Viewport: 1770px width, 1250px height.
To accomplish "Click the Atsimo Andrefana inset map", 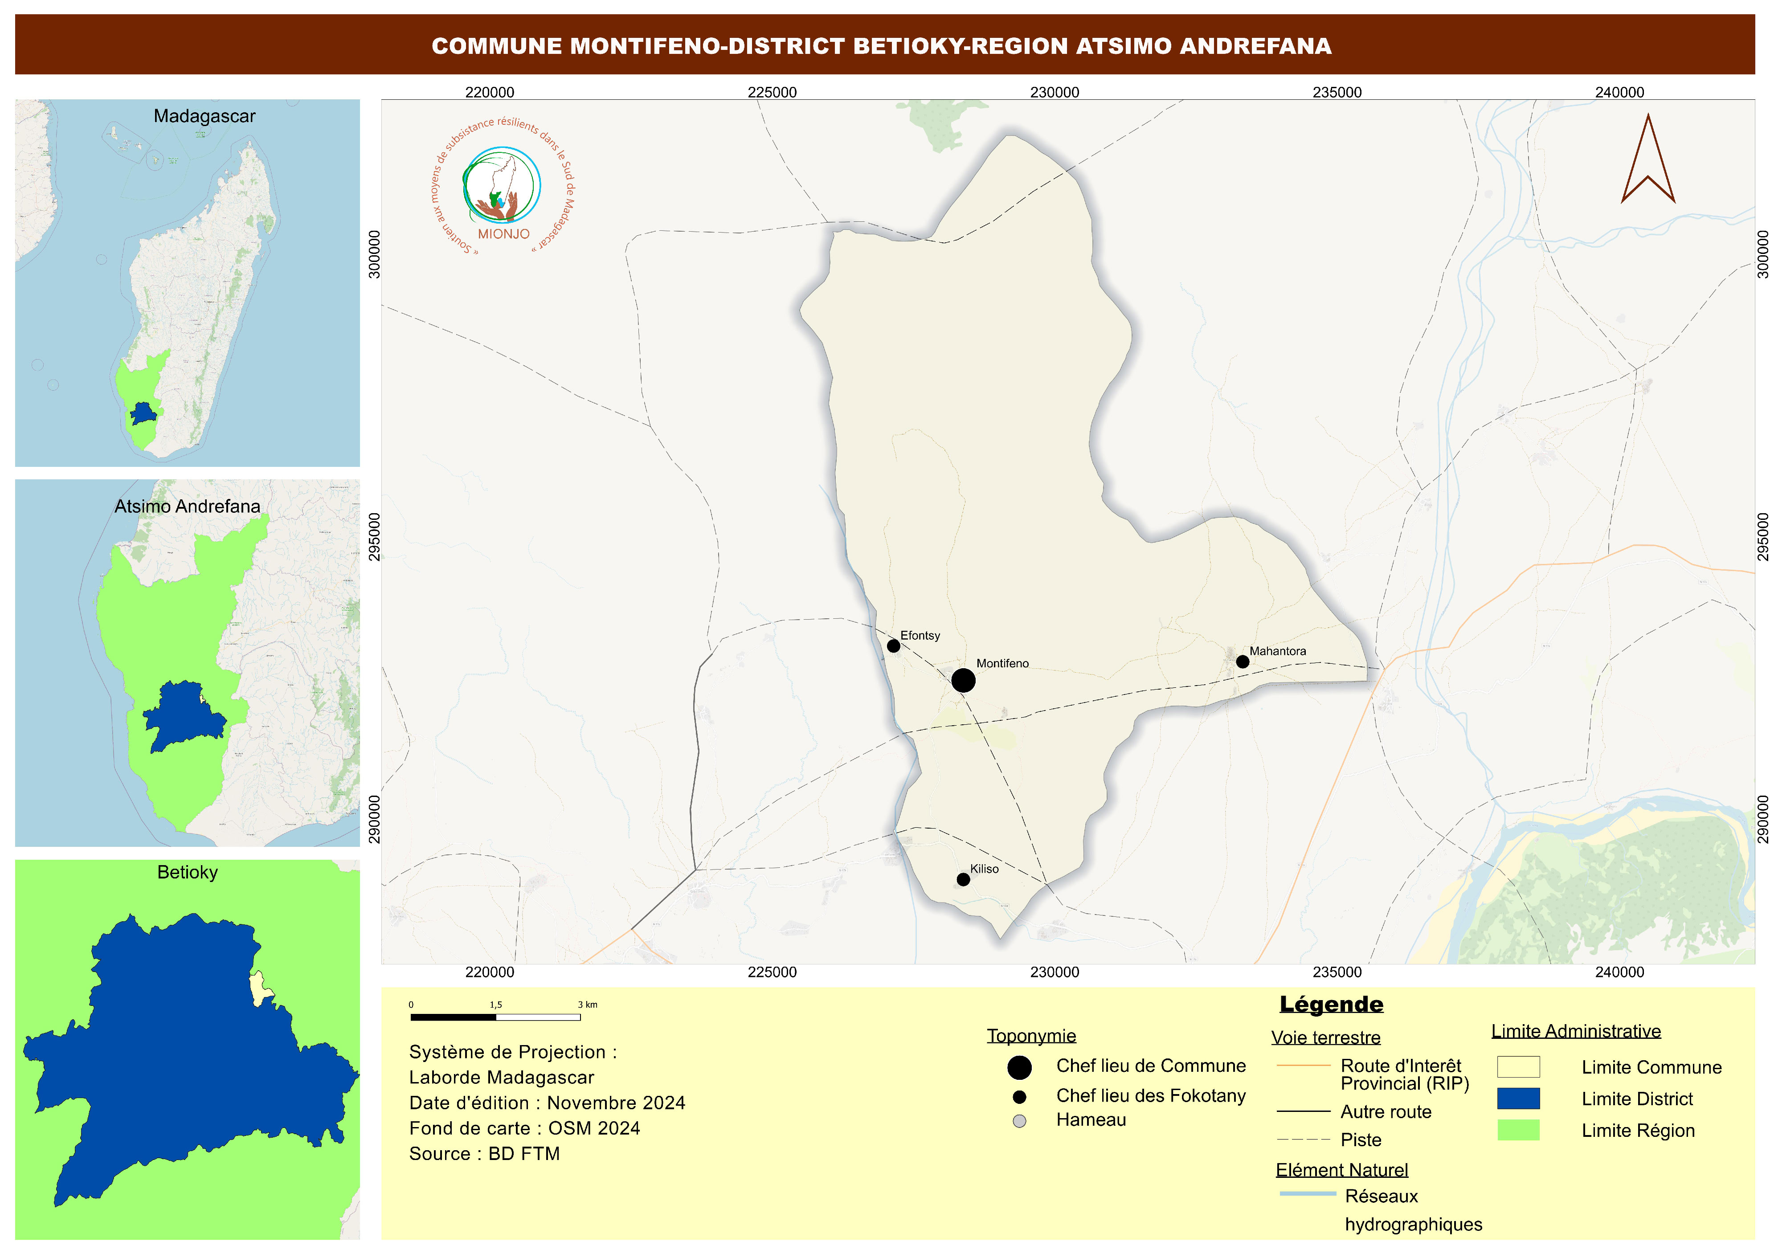I will pos(187,663).
